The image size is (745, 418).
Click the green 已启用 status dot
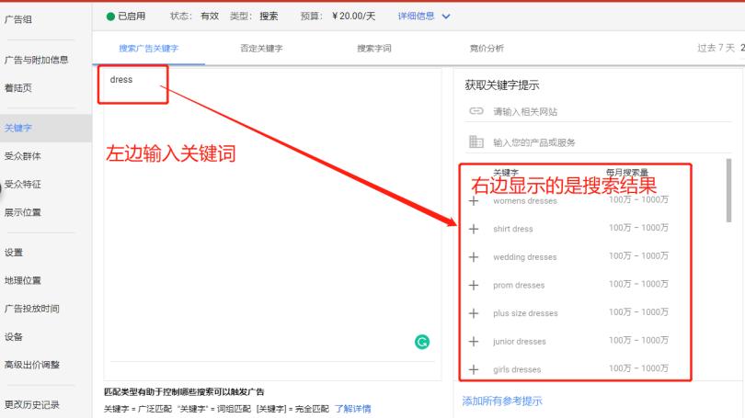[110, 17]
